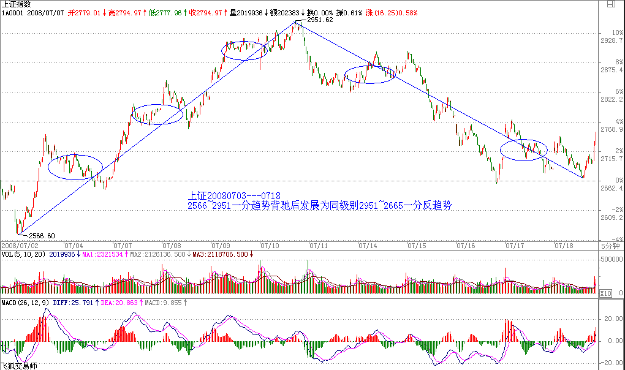The image size is (625, 370).
Task: Select the VOL(5,10,20) indicator label
Action: tap(23, 254)
